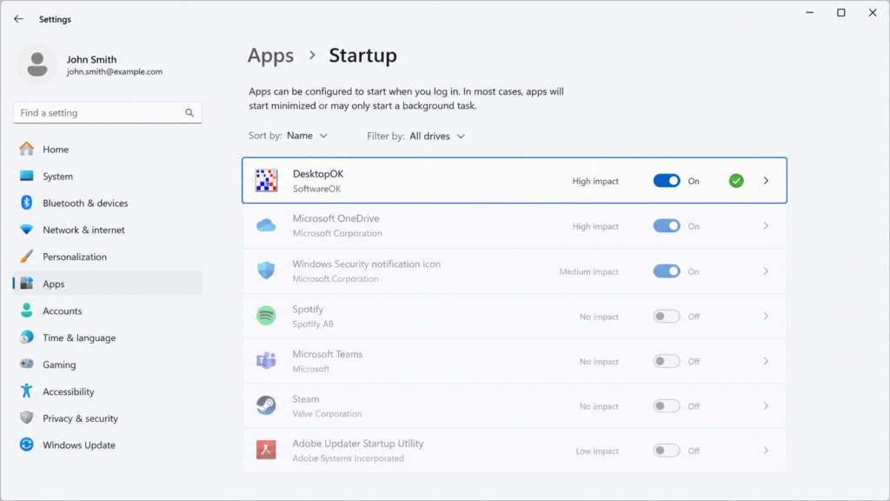The image size is (890, 501).
Task: Expand Microsoft OneDrive row chevron
Action: click(x=766, y=225)
